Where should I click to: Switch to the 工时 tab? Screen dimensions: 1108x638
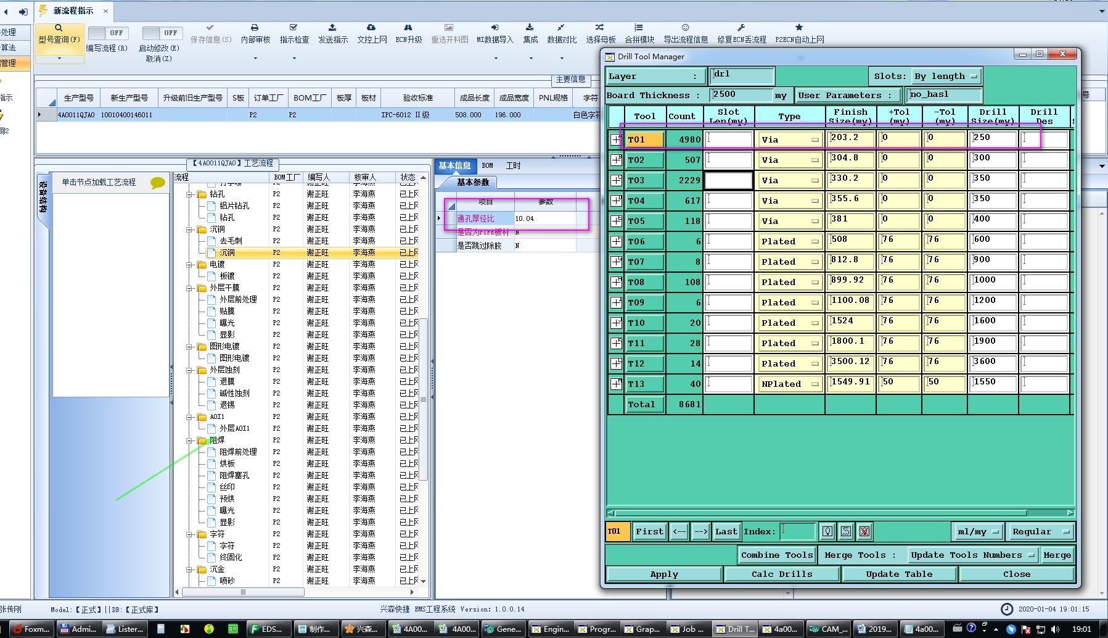513,165
